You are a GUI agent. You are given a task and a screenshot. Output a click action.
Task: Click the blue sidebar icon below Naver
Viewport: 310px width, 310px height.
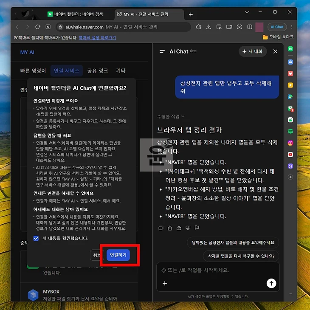(290, 62)
